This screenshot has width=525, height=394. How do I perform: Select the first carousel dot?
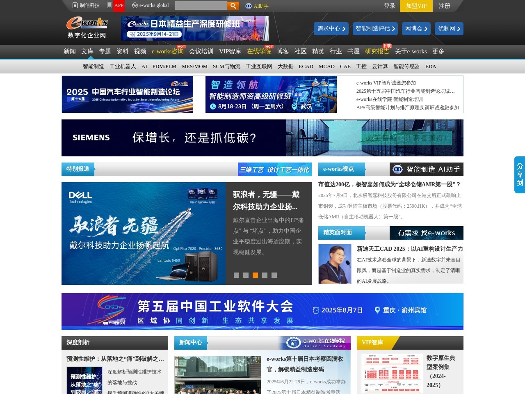[236, 275]
